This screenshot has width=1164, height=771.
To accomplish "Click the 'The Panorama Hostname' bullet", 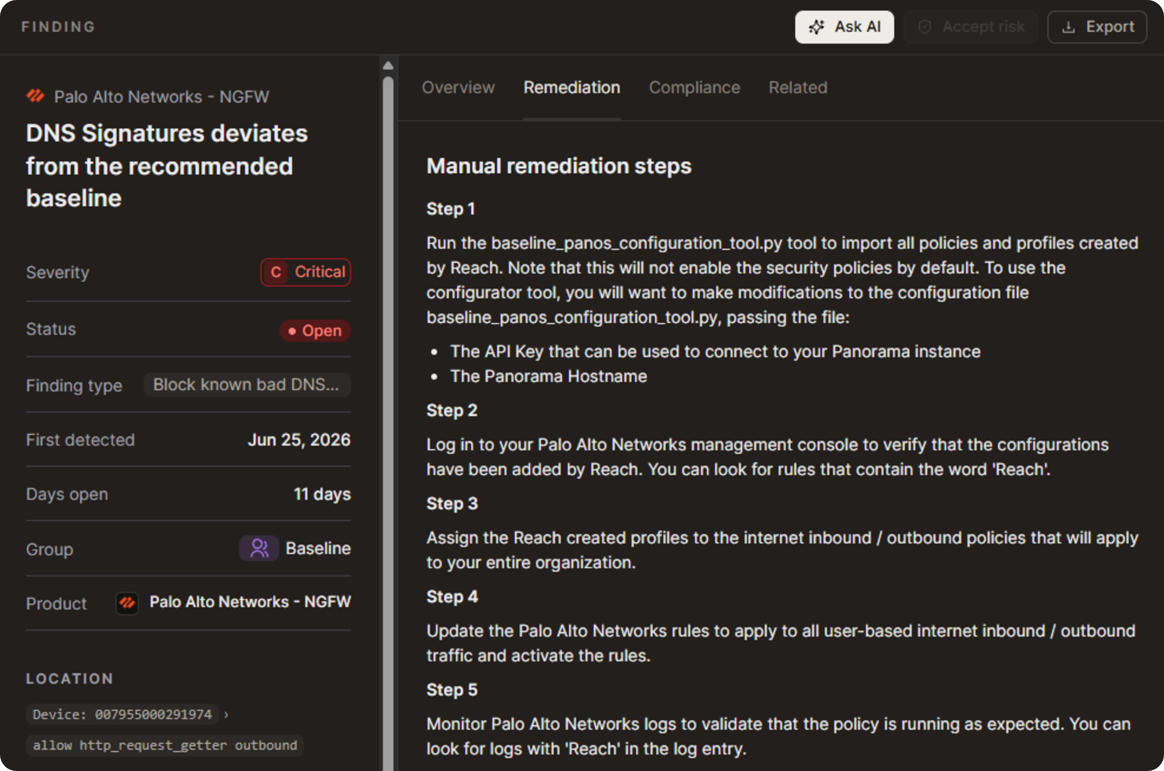I will click(x=549, y=376).
